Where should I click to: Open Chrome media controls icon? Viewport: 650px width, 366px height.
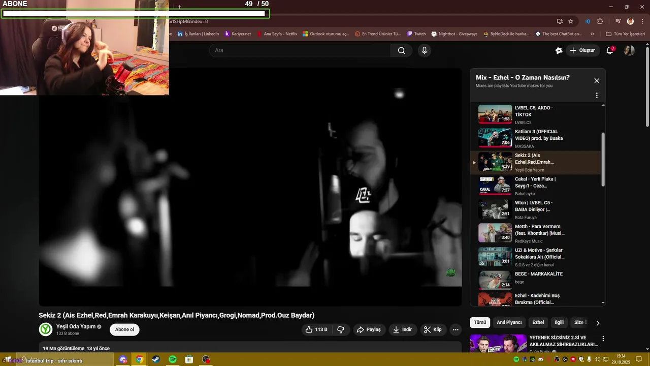[x=618, y=21]
